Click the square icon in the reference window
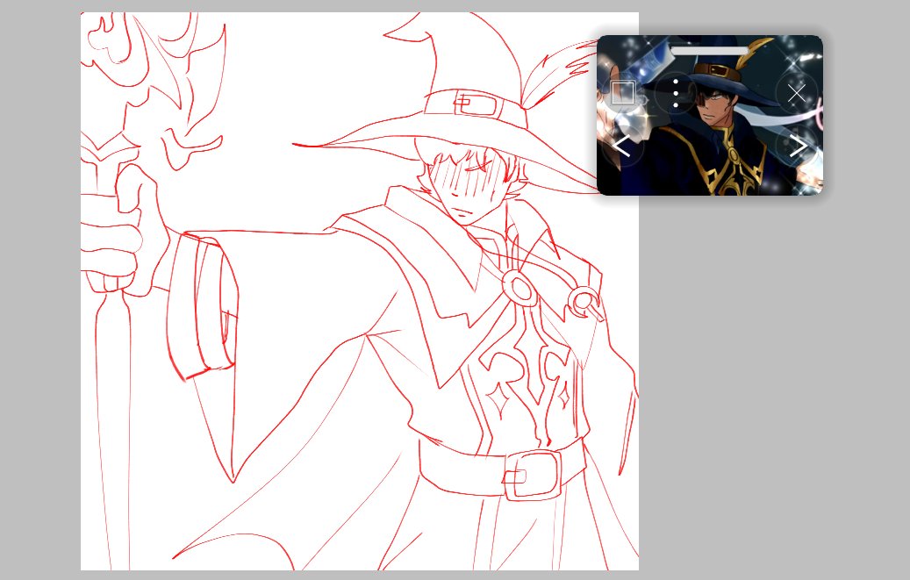This screenshot has height=580, width=910. (623, 93)
